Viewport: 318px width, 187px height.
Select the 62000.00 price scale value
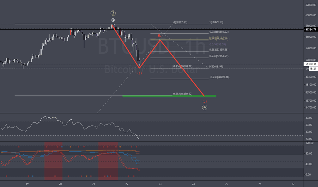coord(311,5)
